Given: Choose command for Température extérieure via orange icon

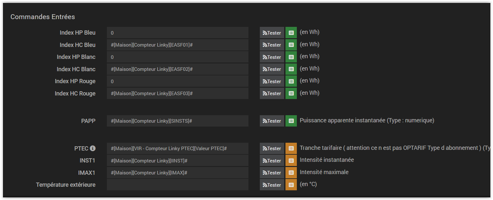Looking at the screenshot, I should point(291,185).
